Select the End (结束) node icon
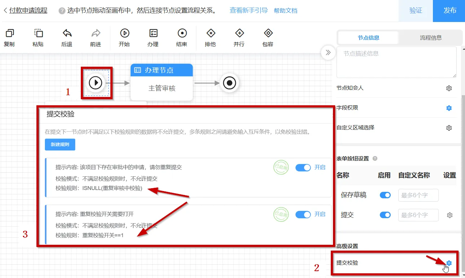Image resolution: width=465 pixels, height=278 pixels. click(x=182, y=34)
